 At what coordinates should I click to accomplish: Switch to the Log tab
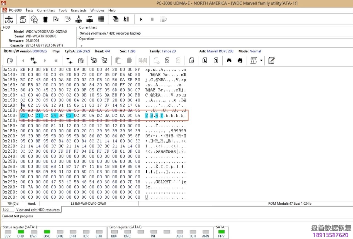[x=6, y=209]
